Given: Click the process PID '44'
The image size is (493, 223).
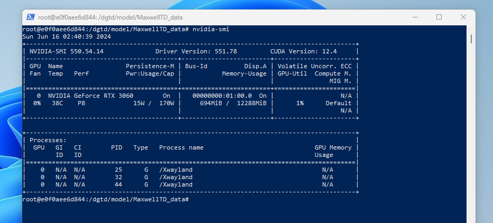Looking at the screenshot, I should point(118,184).
